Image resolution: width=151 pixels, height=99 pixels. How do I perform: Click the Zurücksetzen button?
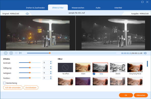coord(31,87)
